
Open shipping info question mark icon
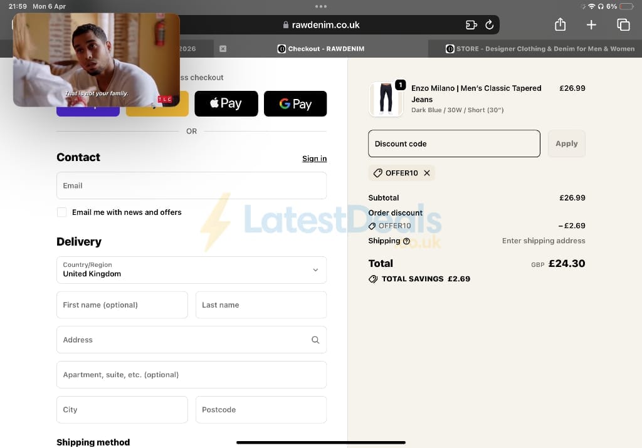[x=406, y=241]
